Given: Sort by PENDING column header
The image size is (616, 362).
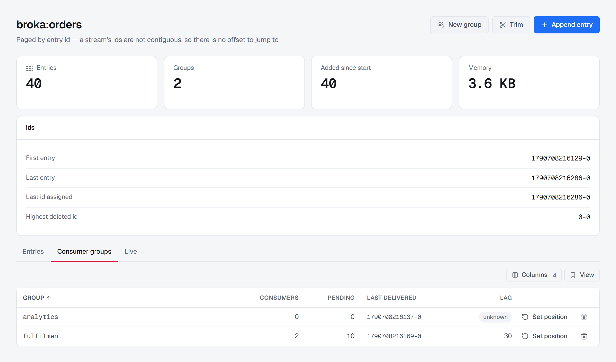Looking at the screenshot, I should 341,298.
